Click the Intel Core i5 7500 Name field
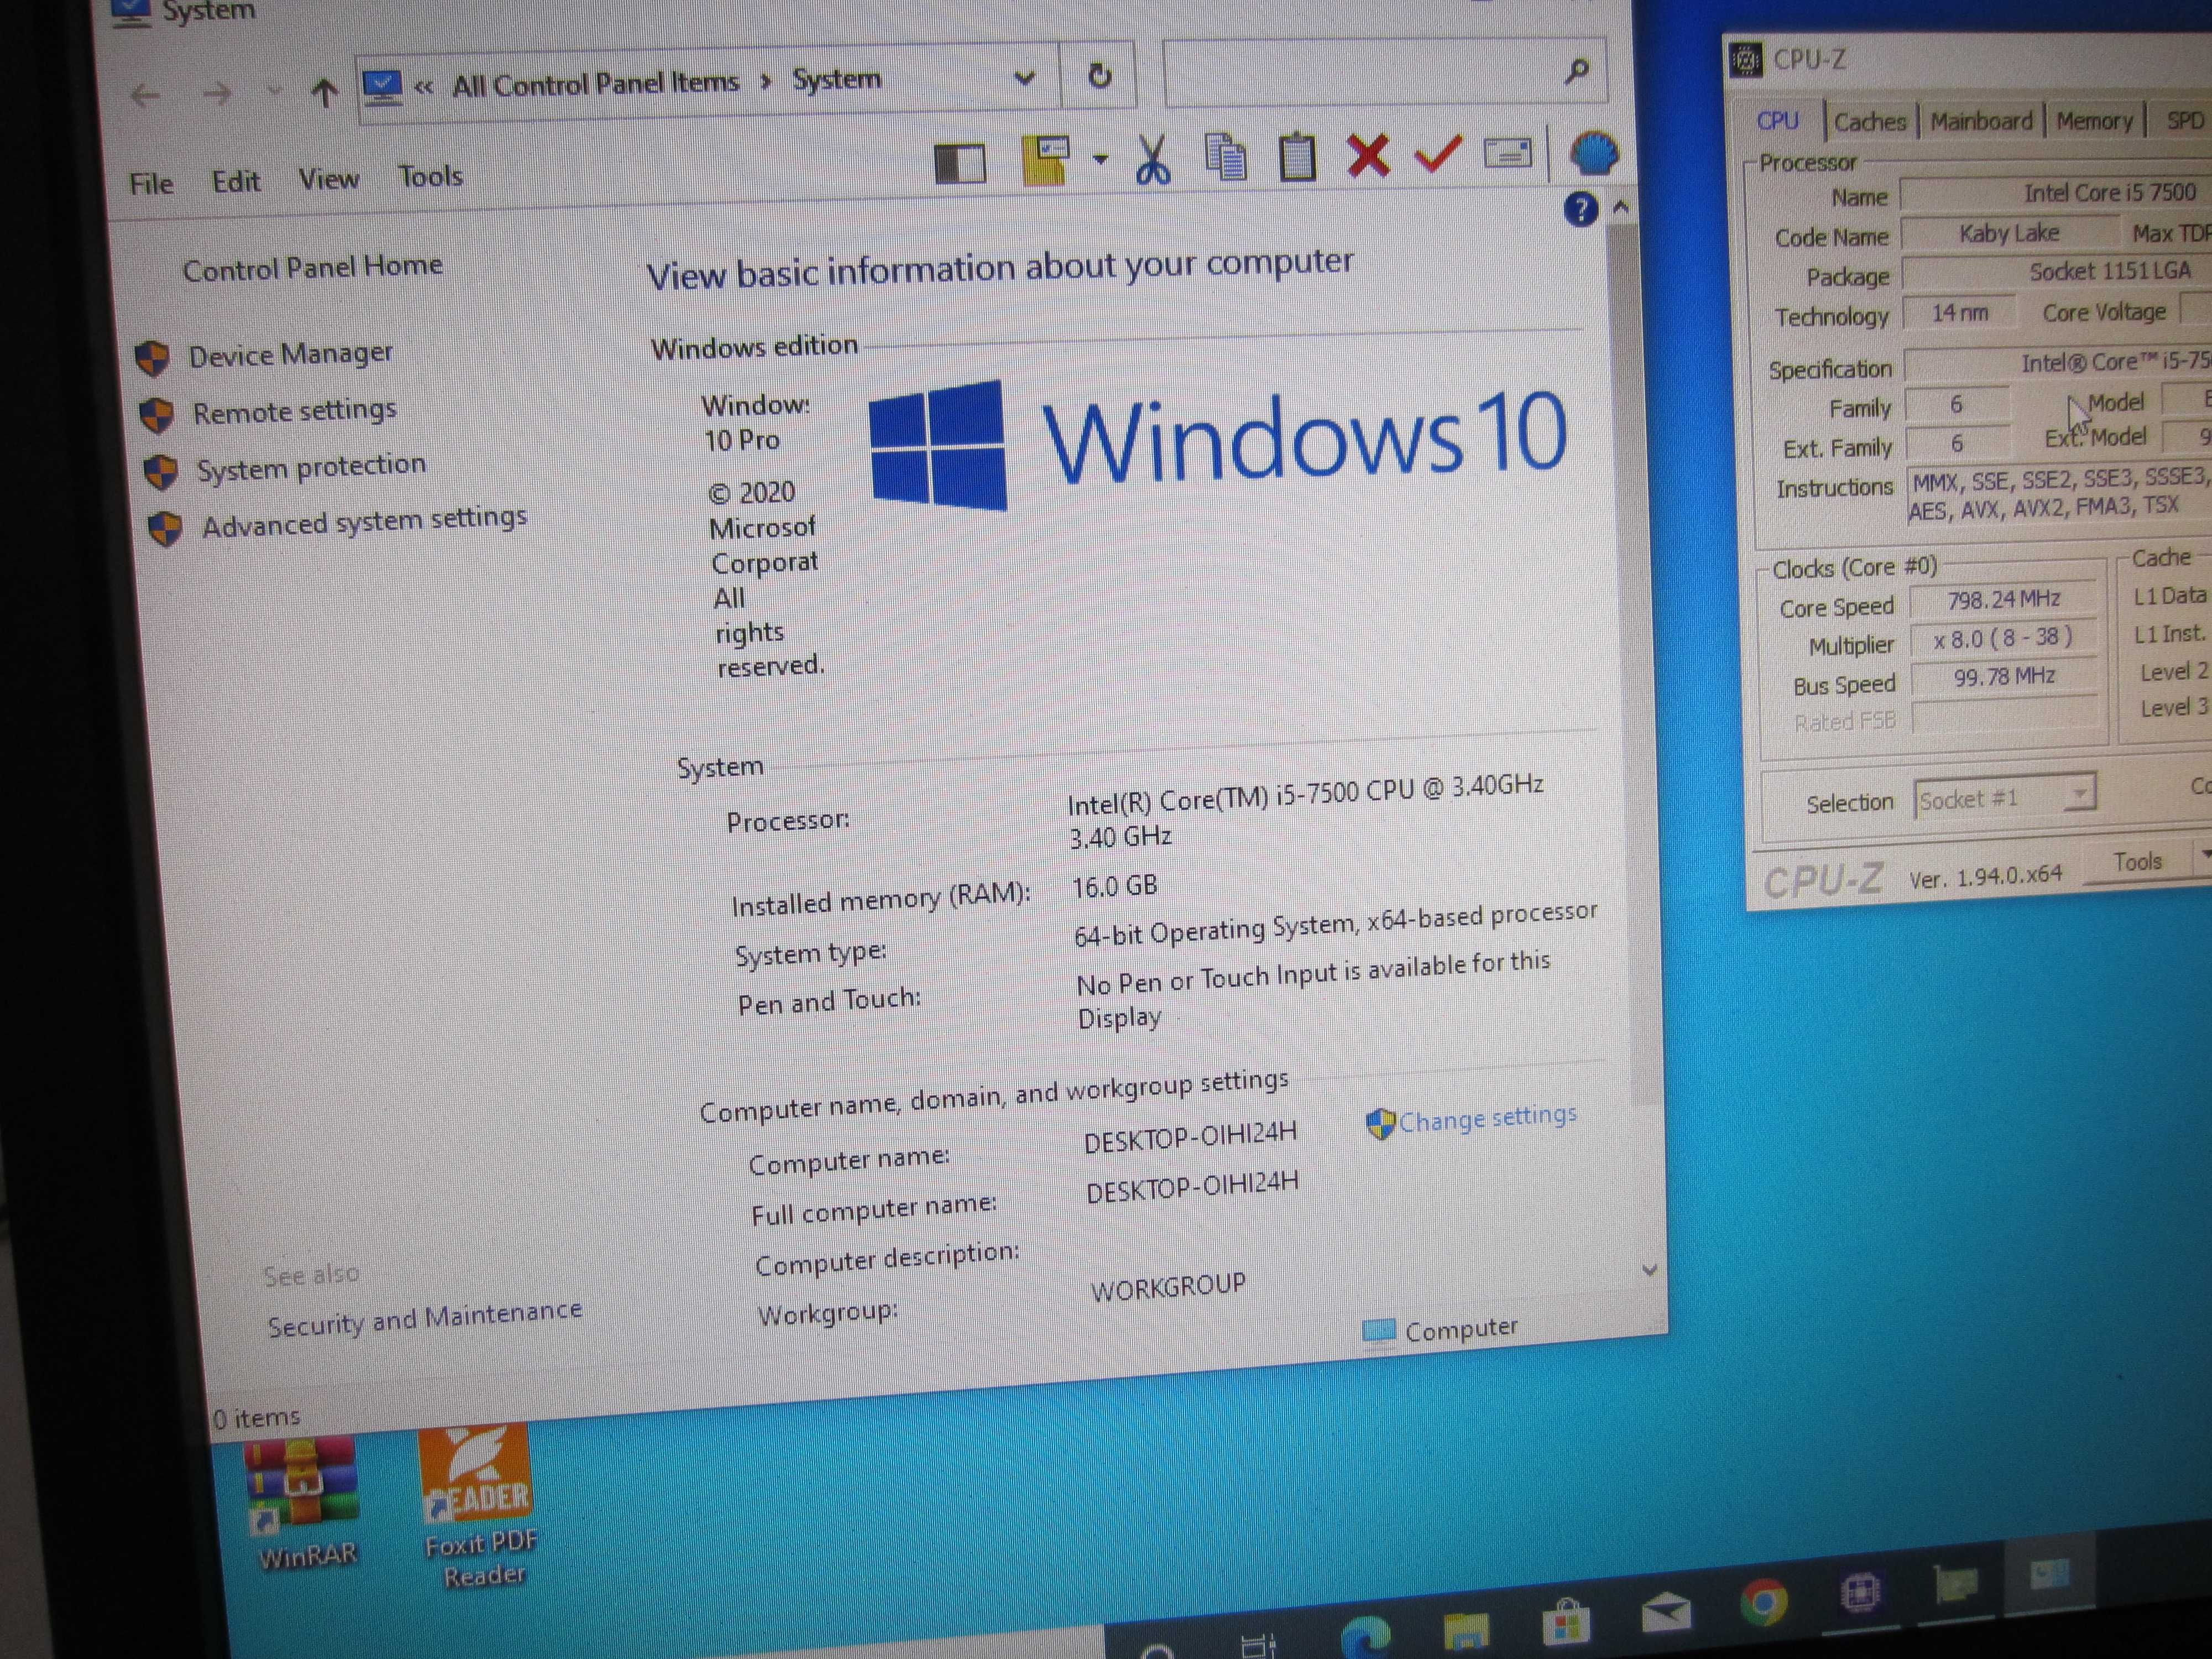 point(2056,193)
